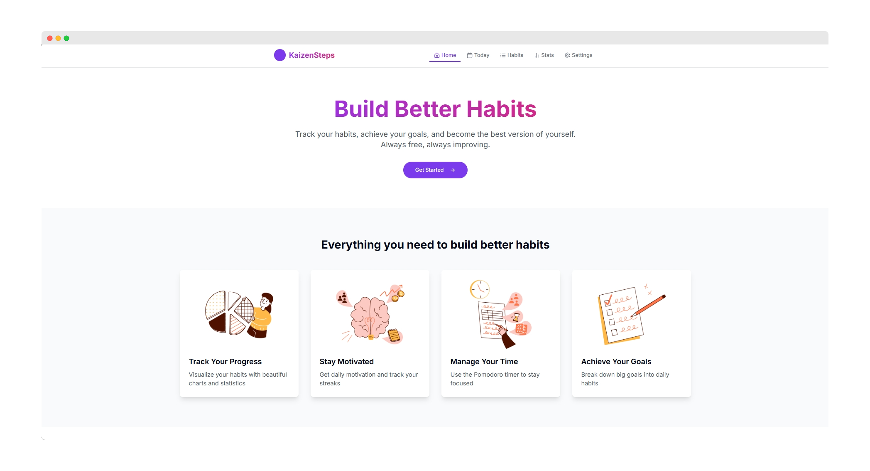Screen dimensions: 870x471
Task: Select the Achieve Your Goals checklist icon
Action: coord(627,313)
